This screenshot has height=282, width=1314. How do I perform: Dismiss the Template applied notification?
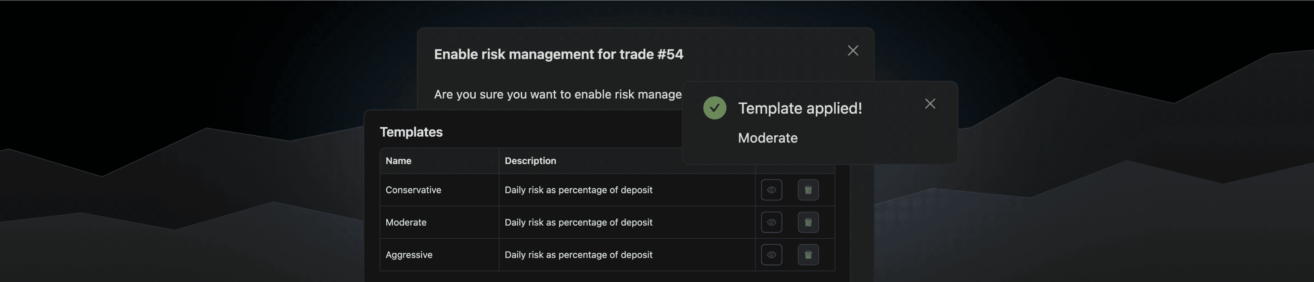[930, 104]
